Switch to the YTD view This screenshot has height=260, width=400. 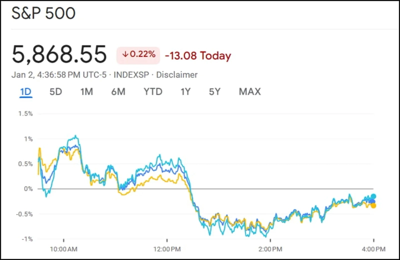[153, 91]
